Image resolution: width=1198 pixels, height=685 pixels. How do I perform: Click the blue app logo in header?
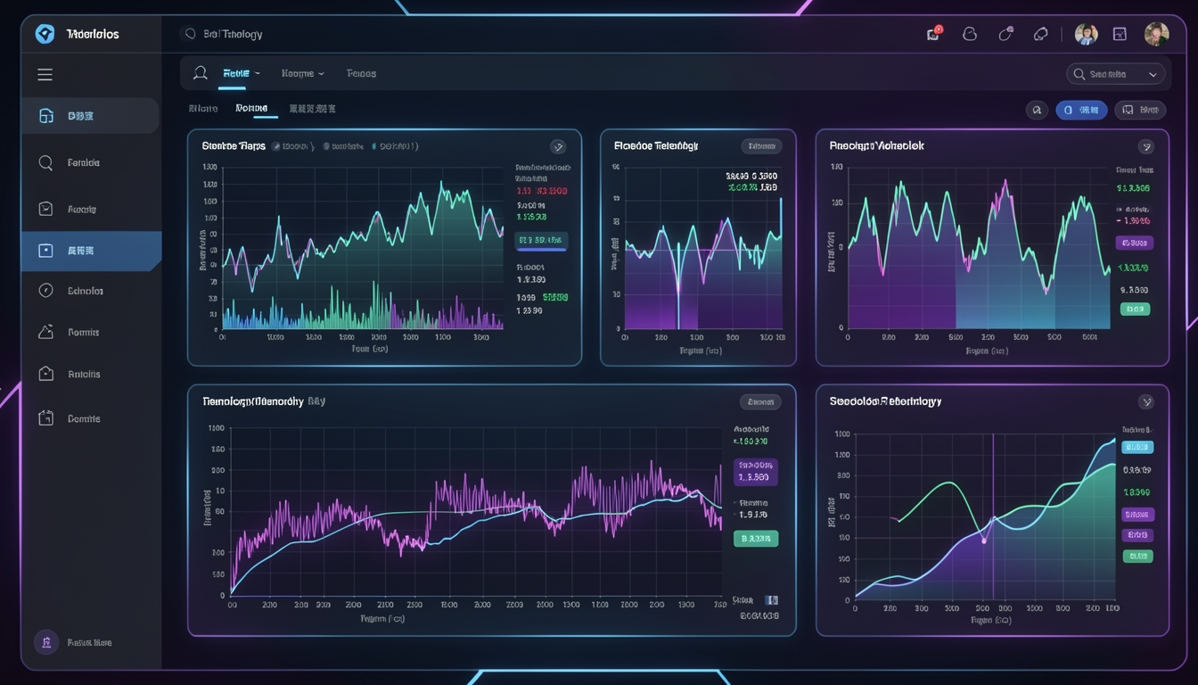(x=45, y=34)
